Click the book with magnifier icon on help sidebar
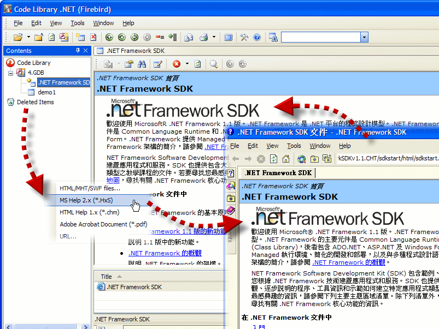The width and height of the screenshot is (439, 329). 231,186
